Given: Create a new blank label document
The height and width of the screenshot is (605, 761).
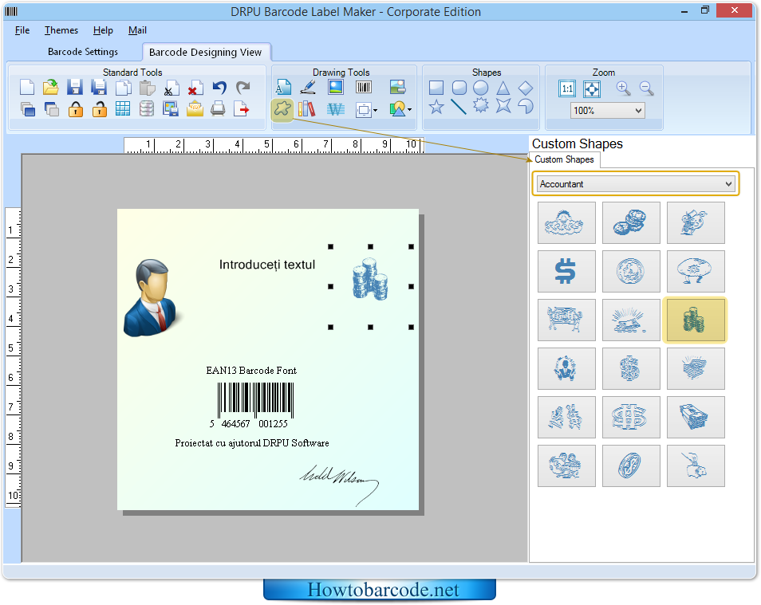Looking at the screenshot, I should (x=27, y=88).
